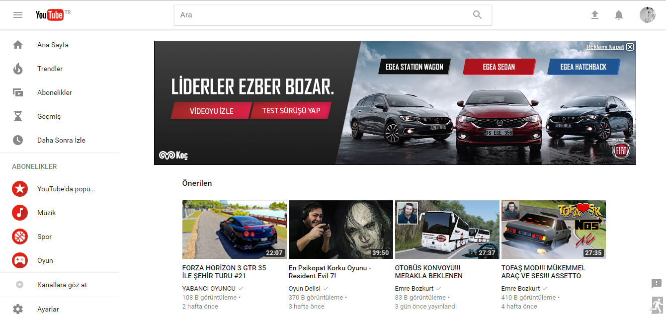Select Ana Sayfa in the sidebar
Image resolution: width=666 pixels, height=318 pixels.
[x=53, y=45]
